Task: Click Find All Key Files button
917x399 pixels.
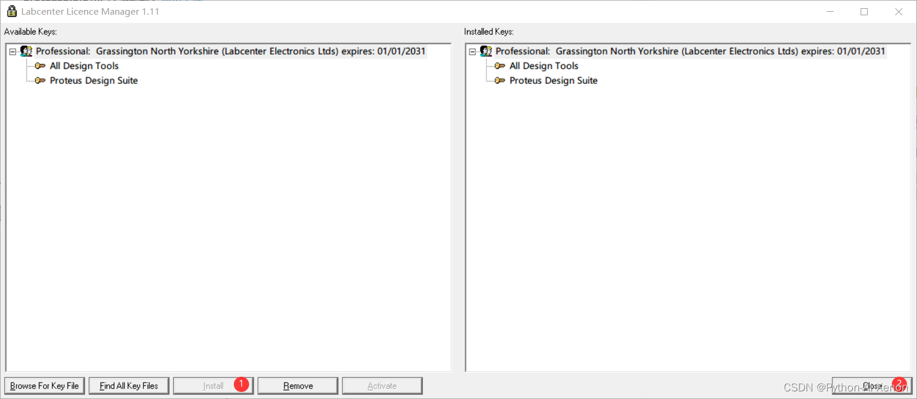Action: click(129, 386)
